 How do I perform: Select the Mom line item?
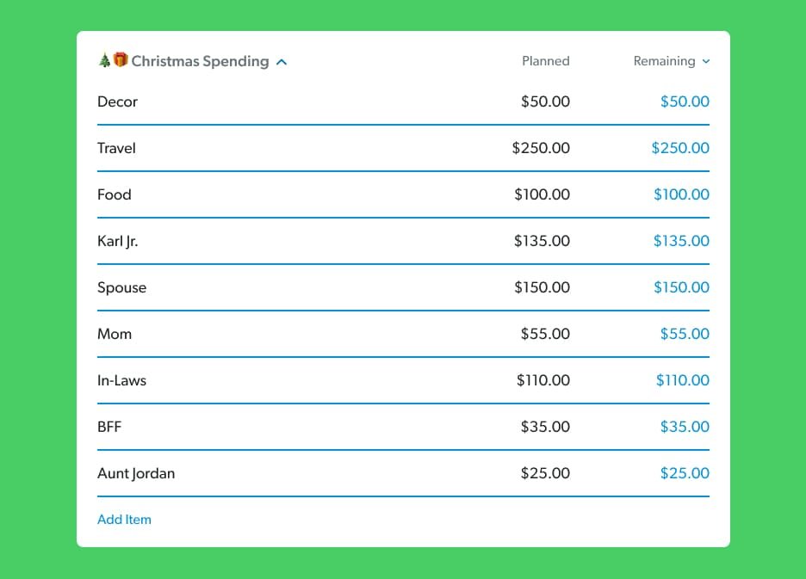click(115, 334)
